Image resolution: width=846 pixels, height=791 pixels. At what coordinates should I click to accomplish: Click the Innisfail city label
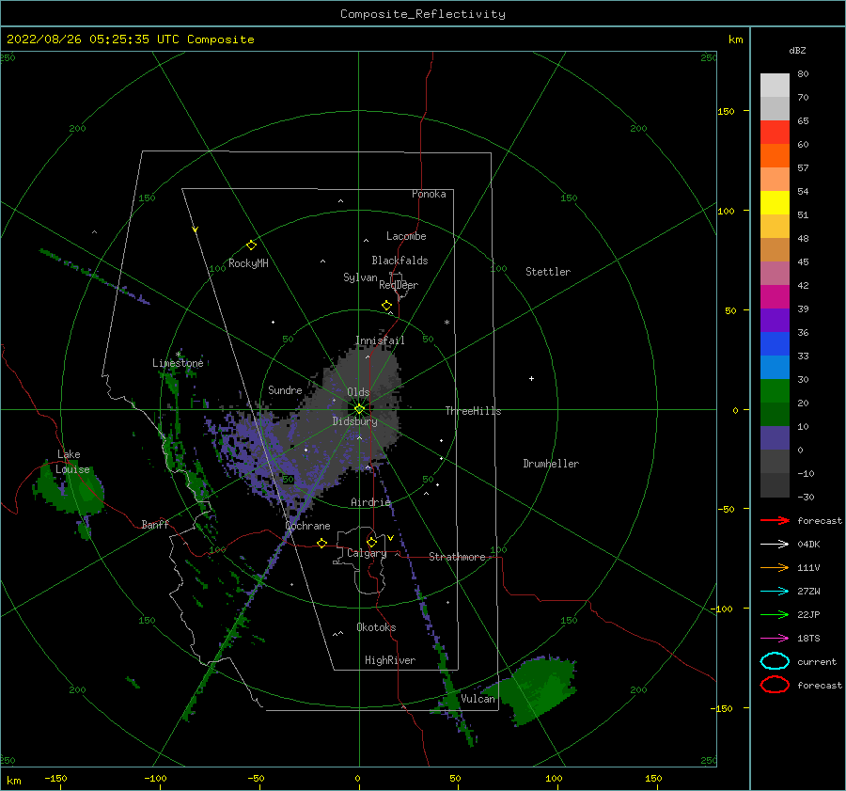pyautogui.click(x=380, y=340)
